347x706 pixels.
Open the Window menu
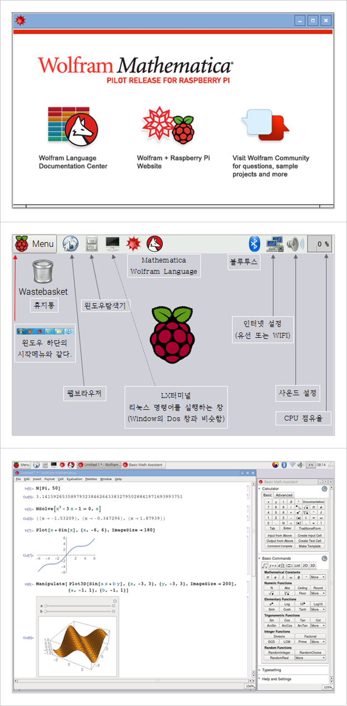point(106,479)
